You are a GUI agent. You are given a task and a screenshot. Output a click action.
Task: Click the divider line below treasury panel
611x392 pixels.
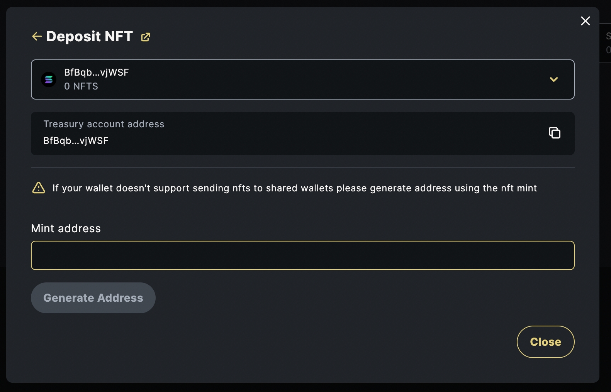(302, 168)
